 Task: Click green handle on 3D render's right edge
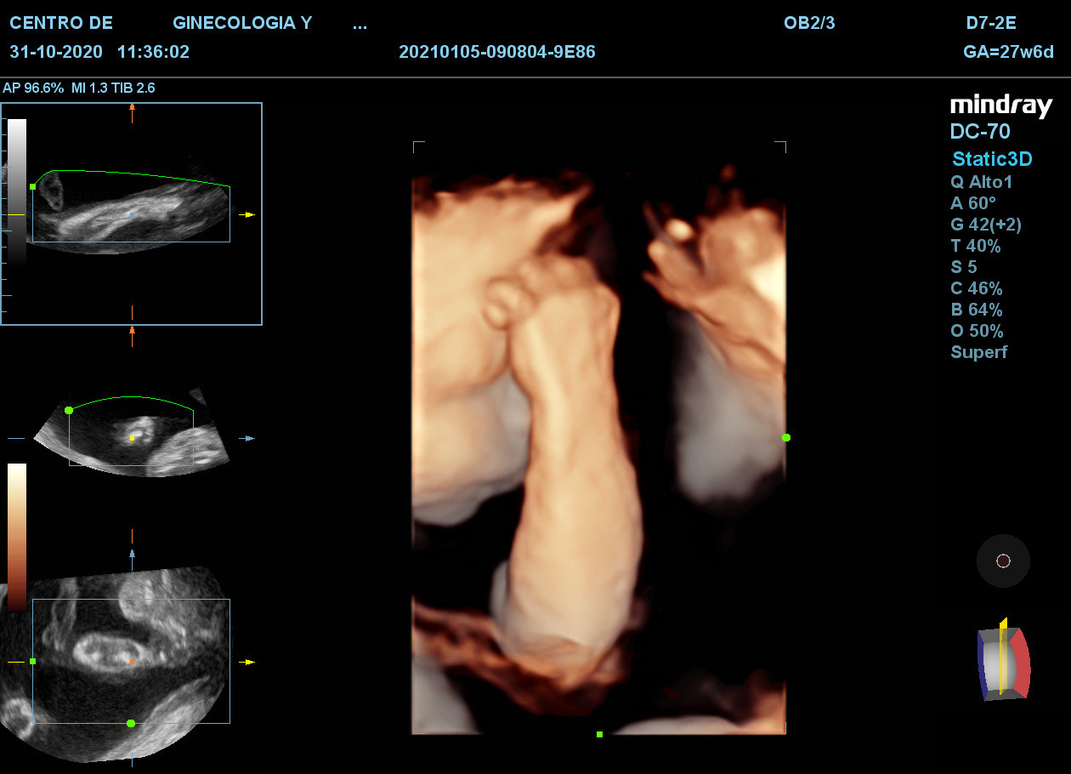click(785, 437)
